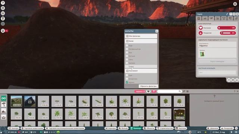Viewport: 239px width, 134px height.
Task: Enable the Антарктида continent checkbox
Action: [127, 79]
